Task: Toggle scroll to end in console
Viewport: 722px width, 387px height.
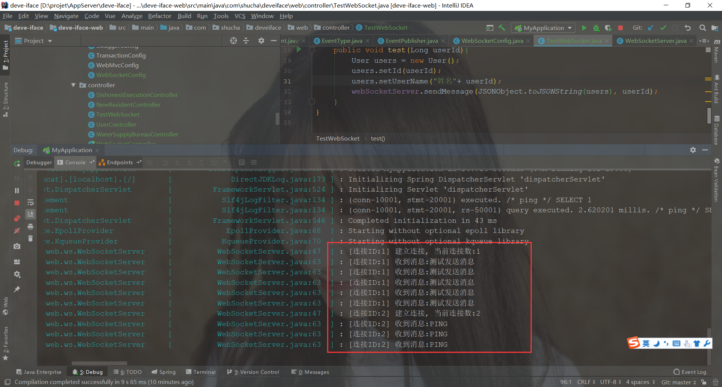Action: pos(30,214)
